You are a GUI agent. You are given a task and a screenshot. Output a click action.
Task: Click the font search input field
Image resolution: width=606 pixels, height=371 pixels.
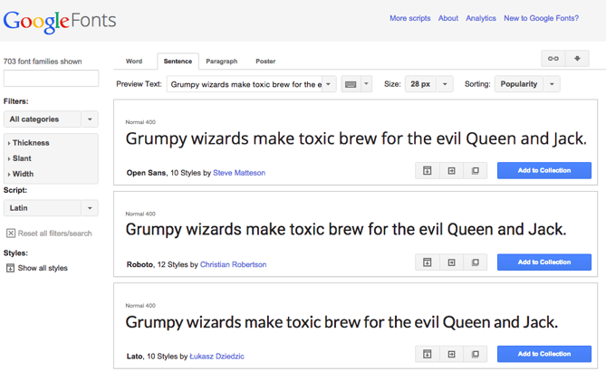pyautogui.click(x=51, y=80)
